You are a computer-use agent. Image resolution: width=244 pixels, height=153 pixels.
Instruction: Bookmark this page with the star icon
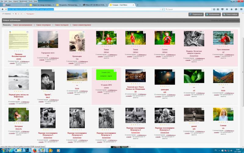(214, 9)
